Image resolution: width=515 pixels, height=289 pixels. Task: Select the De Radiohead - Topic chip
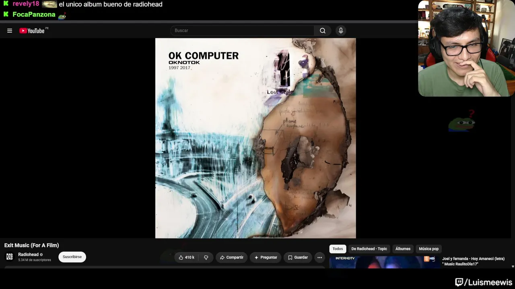[369, 249]
